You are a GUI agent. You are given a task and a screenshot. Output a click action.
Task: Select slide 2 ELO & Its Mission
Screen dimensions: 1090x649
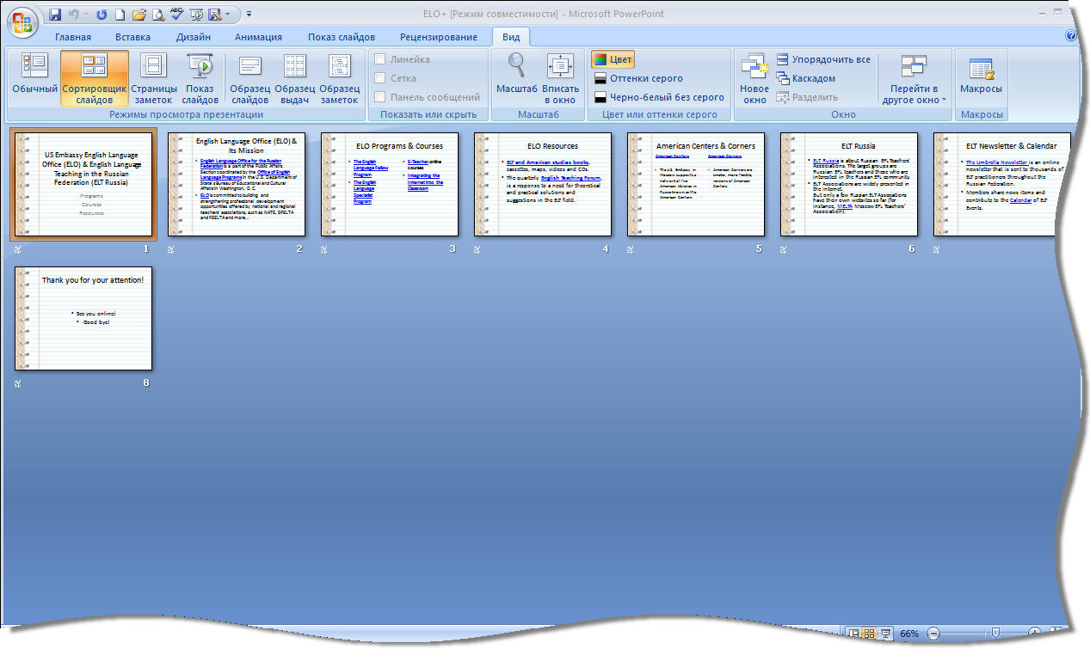[x=237, y=184]
